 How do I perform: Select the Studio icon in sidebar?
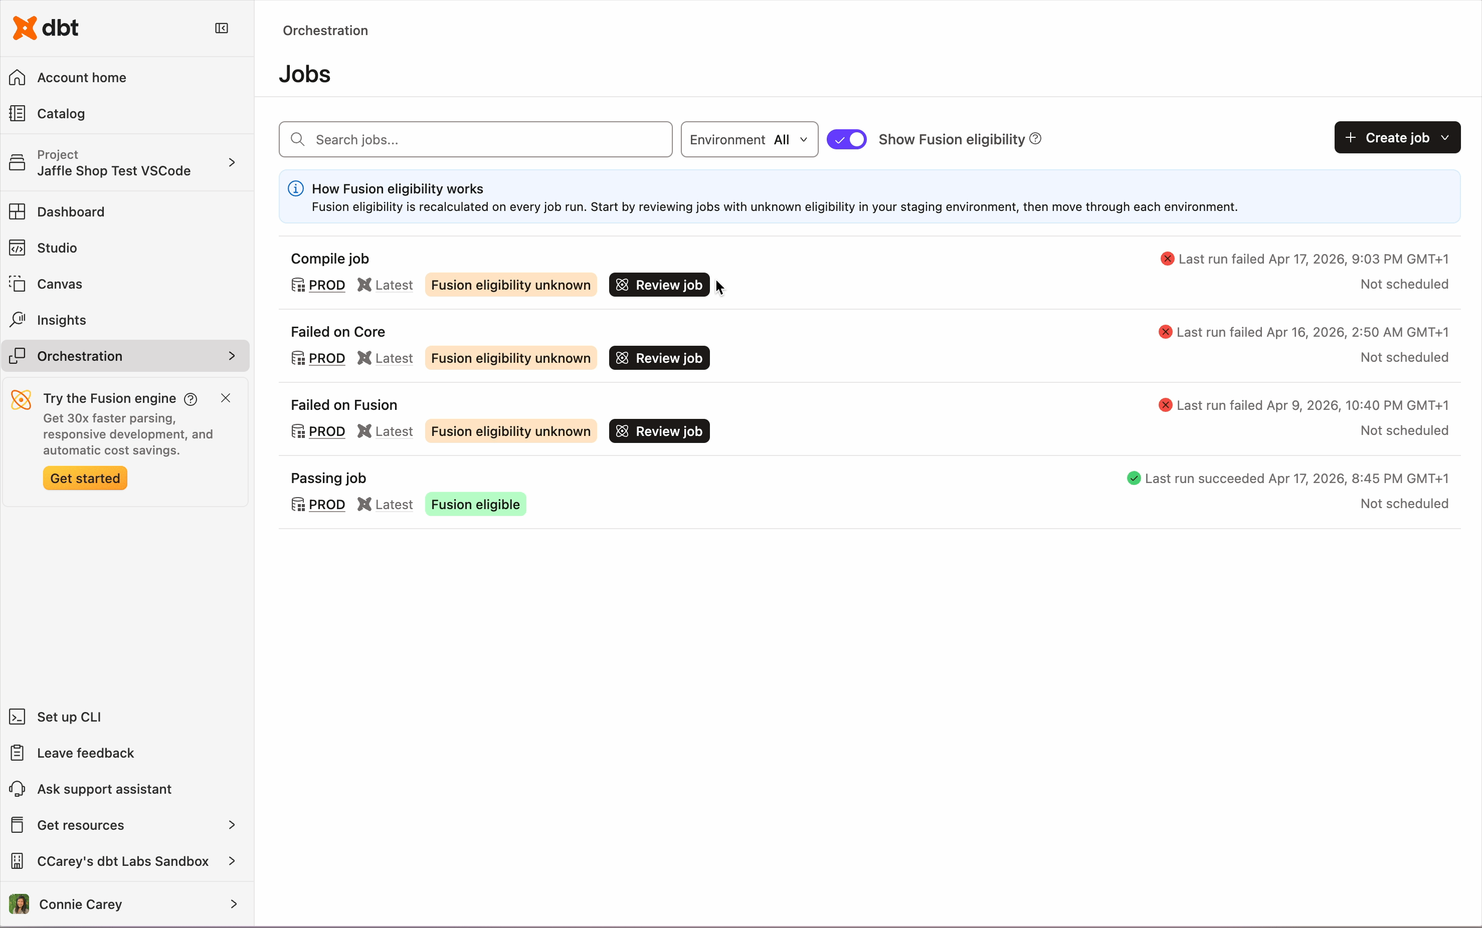(x=17, y=248)
